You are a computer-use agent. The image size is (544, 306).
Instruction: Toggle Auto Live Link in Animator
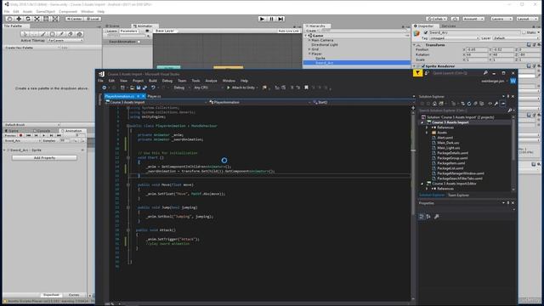coord(288,31)
